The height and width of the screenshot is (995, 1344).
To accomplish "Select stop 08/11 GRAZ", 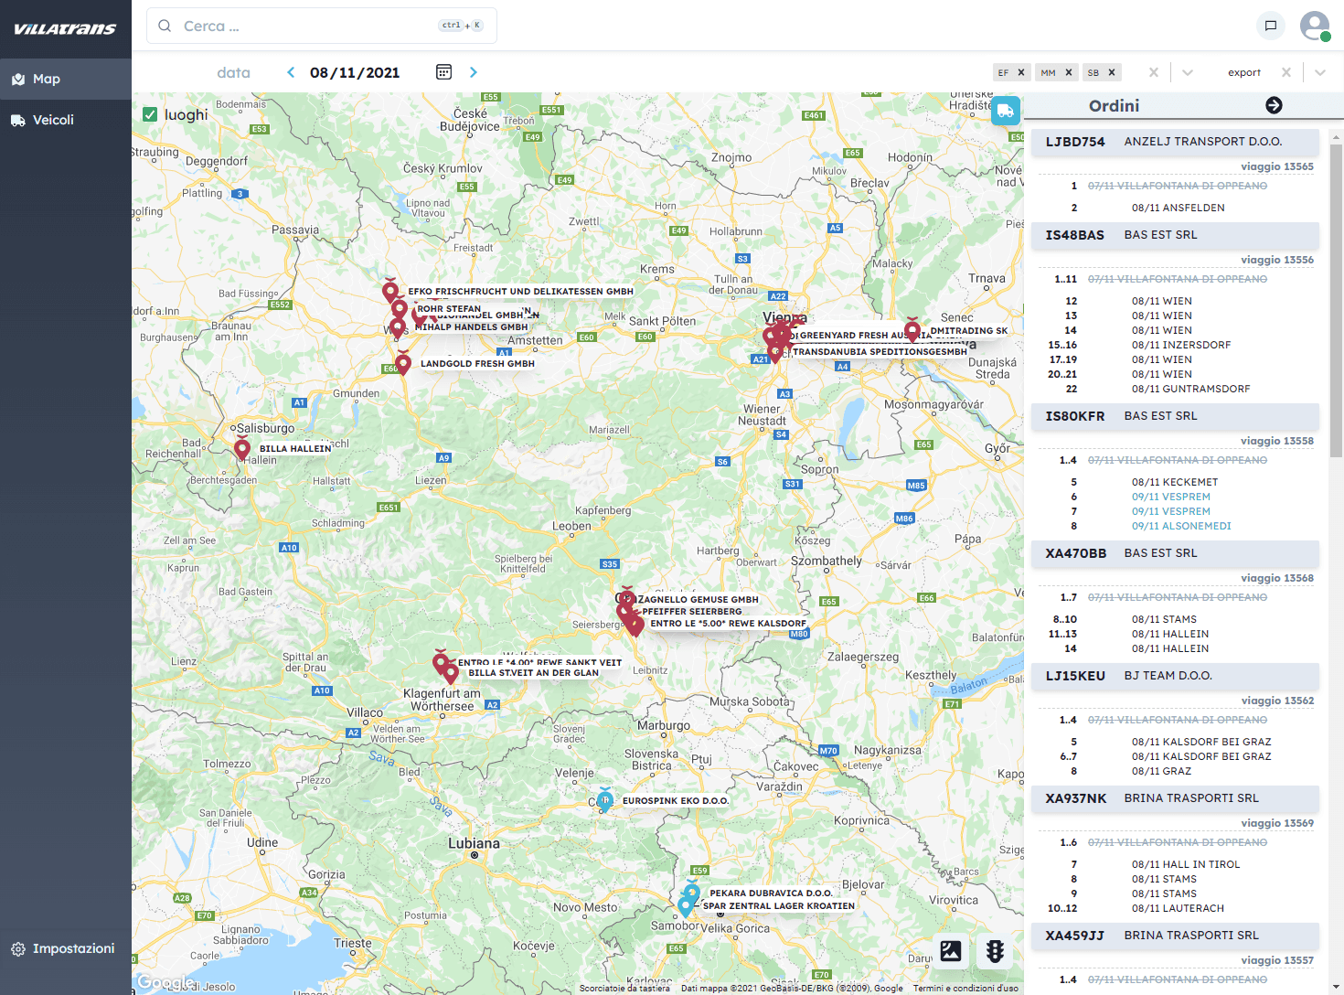I will coord(1161,771).
